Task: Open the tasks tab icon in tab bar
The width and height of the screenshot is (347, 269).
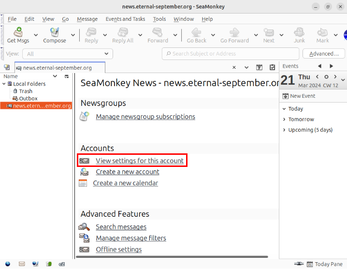Action: coord(273,67)
